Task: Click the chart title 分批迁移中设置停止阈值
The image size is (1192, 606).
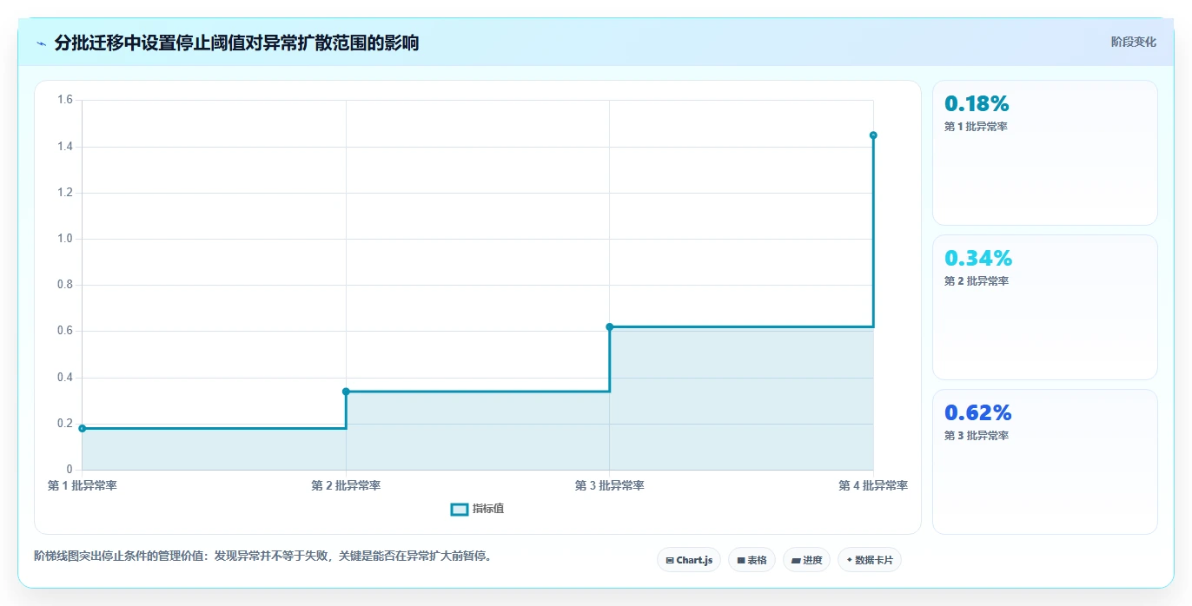Action: pos(236,43)
